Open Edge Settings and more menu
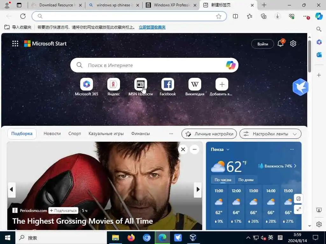Viewport: 326px width, 244px height. pos(306,16)
